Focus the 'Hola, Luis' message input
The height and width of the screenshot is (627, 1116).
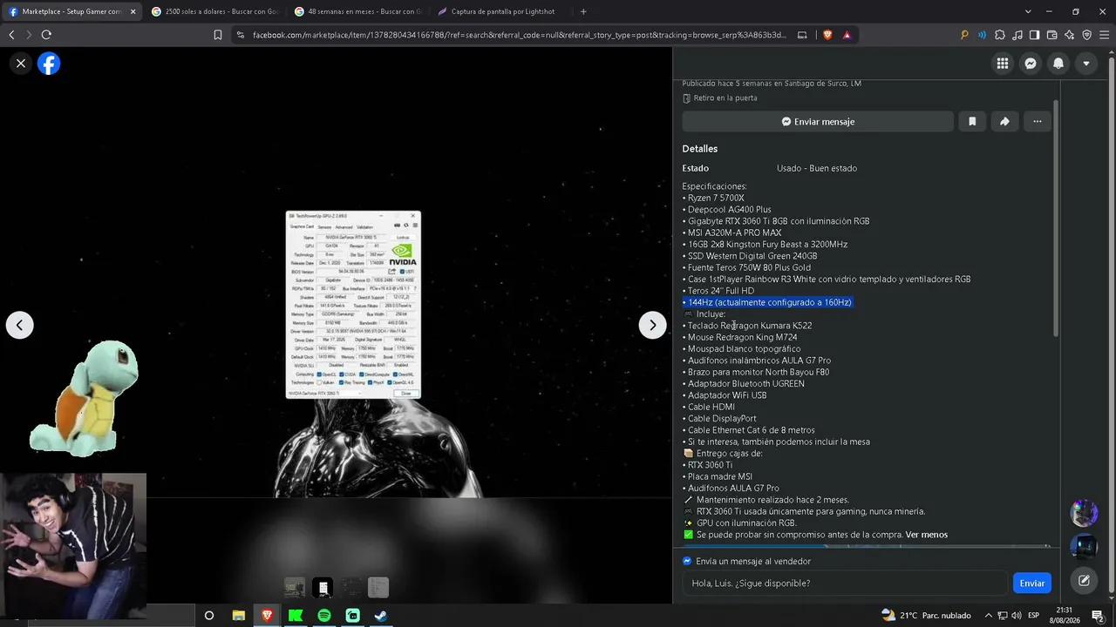tap(844, 583)
